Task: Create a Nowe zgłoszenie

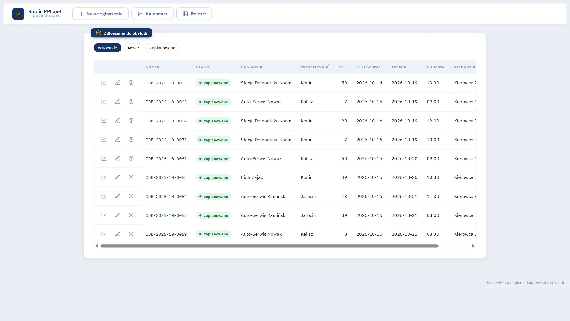Action: [x=100, y=14]
